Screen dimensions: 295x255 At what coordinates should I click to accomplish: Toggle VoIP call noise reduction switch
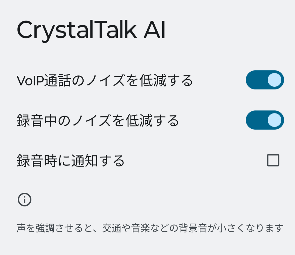pos(265,80)
